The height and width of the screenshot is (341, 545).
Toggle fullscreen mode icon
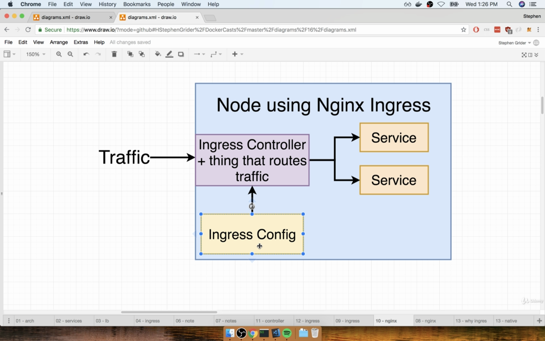[x=524, y=55]
